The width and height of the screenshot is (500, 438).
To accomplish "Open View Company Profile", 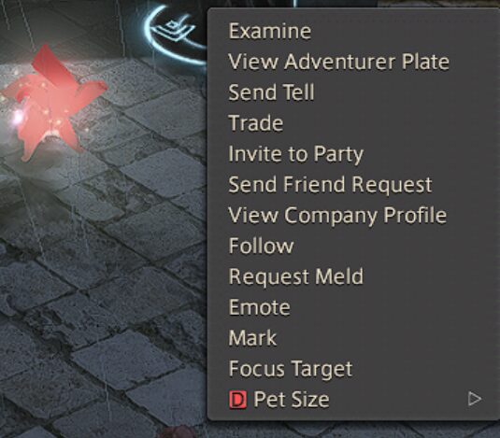I will pyautogui.click(x=337, y=216).
